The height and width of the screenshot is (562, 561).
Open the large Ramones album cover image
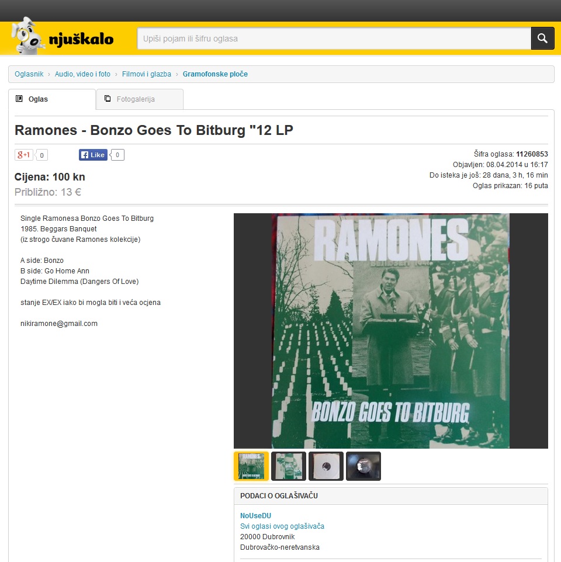click(x=391, y=331)
